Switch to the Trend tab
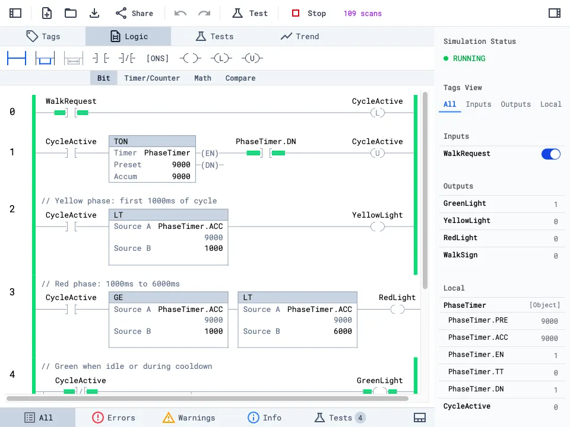 pos(300,36)
